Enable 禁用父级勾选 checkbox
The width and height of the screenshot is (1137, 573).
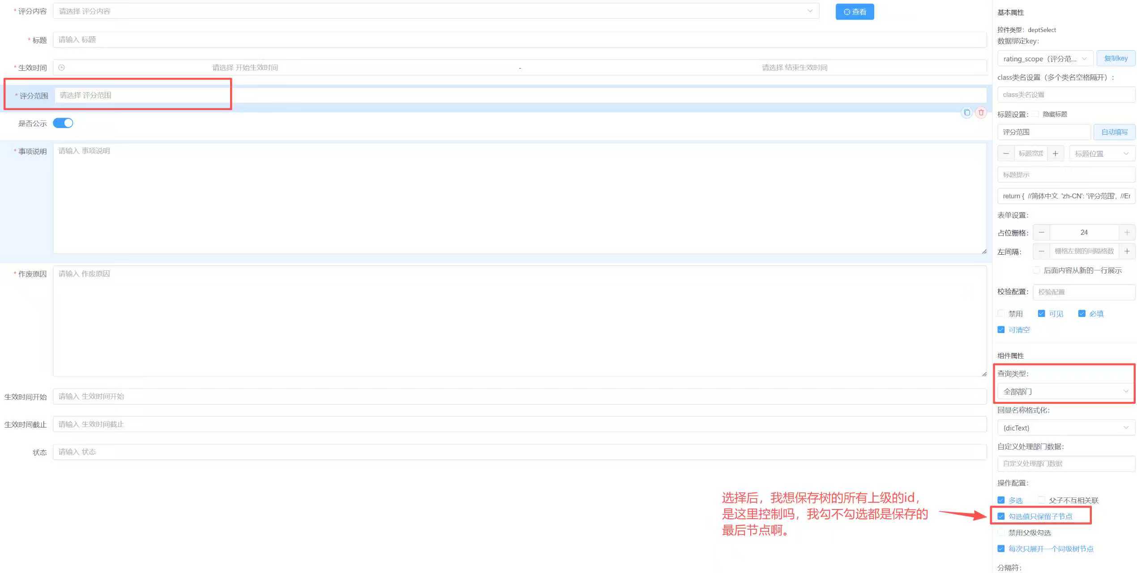point(1001,532)
